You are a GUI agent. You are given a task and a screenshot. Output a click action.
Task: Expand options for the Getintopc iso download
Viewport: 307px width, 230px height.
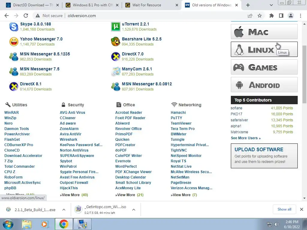pyautogui.click(x=134, y=210)
